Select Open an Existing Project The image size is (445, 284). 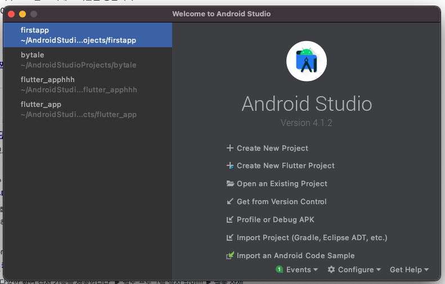pyautogui.click(x=282, y=183)
